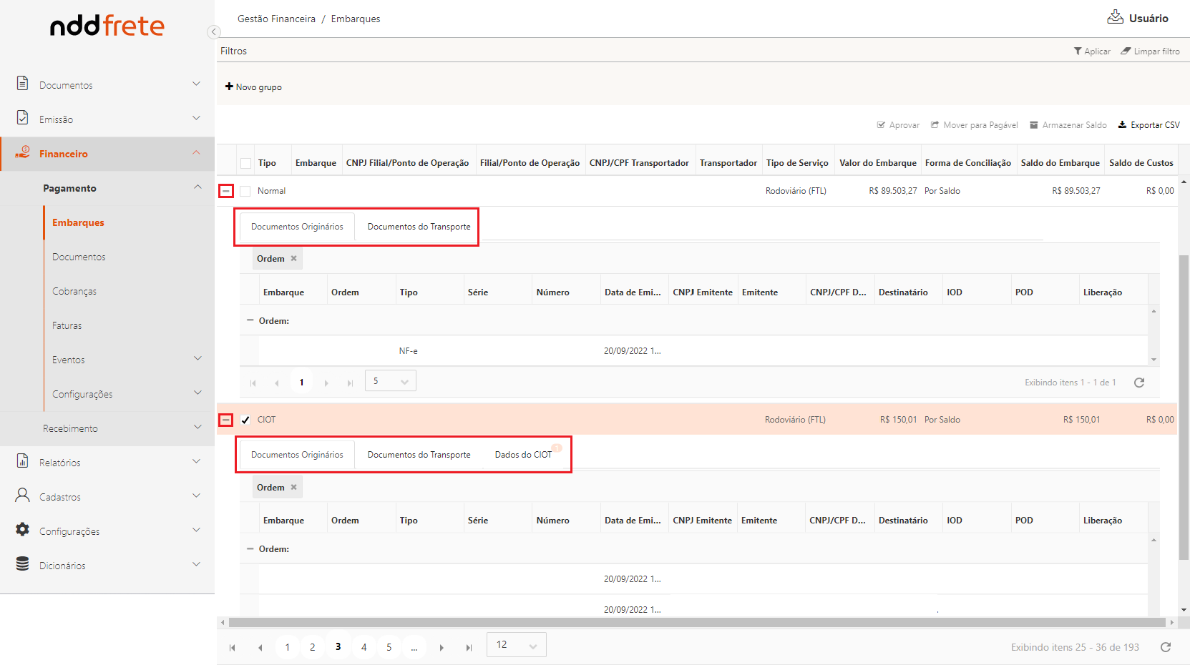1190x665 pixels.
Task: Click the Exportar CSV download icon
Action: [1122, 125]
